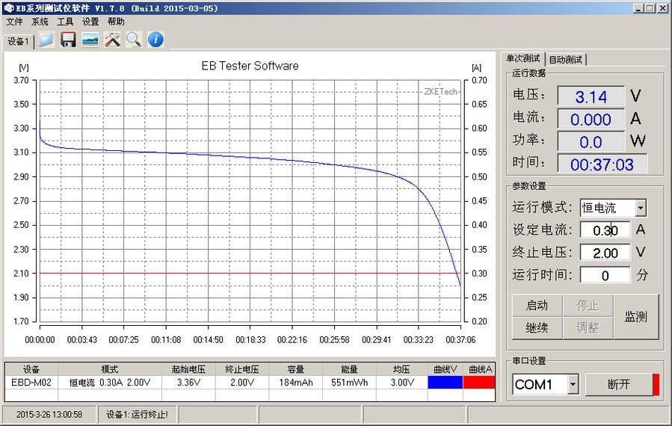Click the floppy disk save icon
The width and height of the screenshot is (672, 426).
click(x=69, y=40)
